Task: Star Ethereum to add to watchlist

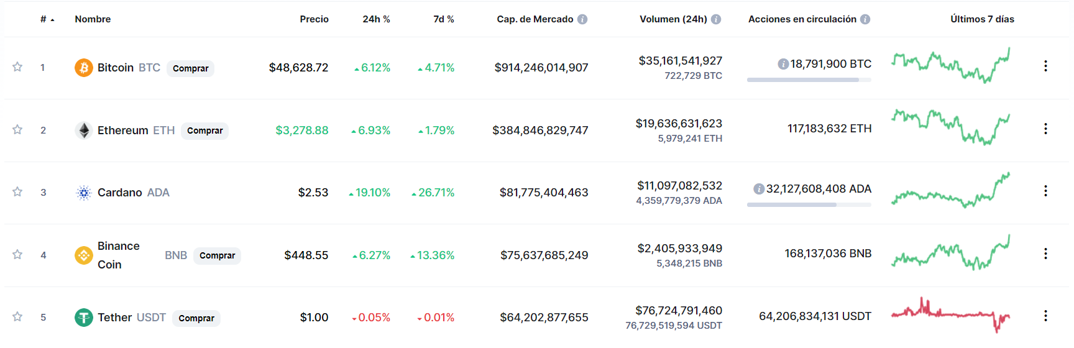Action: [x=17, y=129]
